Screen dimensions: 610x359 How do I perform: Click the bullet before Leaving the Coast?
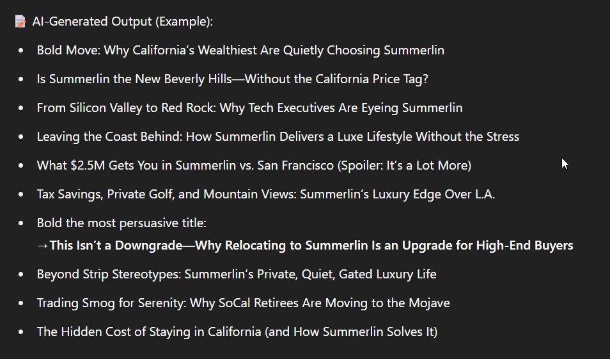click(x=21, y=137)
